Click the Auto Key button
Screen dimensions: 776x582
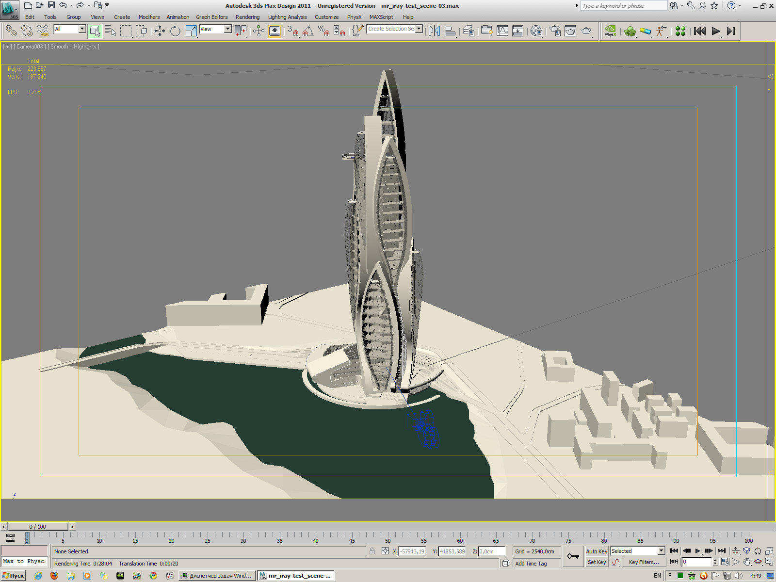[597, 551]
